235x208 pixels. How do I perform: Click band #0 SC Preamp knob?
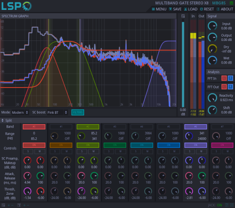click(x=27, y=160)
